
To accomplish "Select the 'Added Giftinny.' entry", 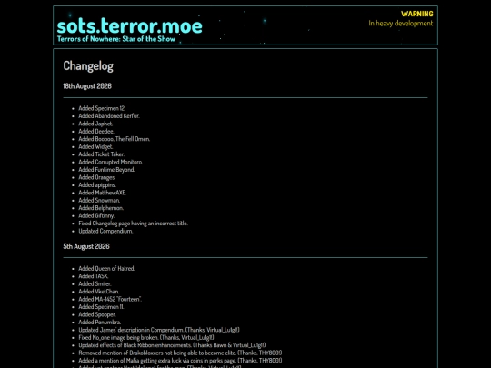I will [96, 215].
